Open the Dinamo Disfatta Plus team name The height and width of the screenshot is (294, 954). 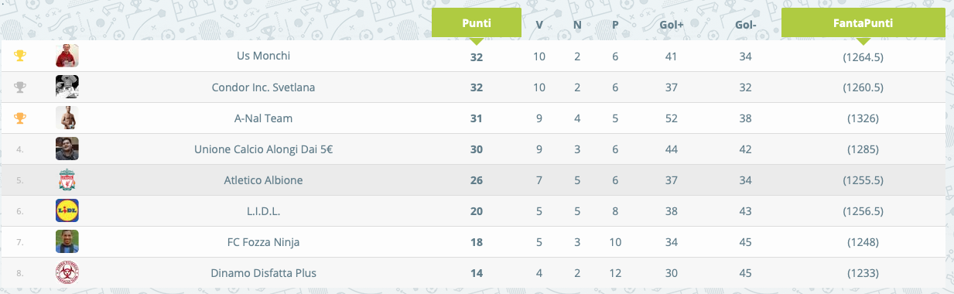click(263, 272)
